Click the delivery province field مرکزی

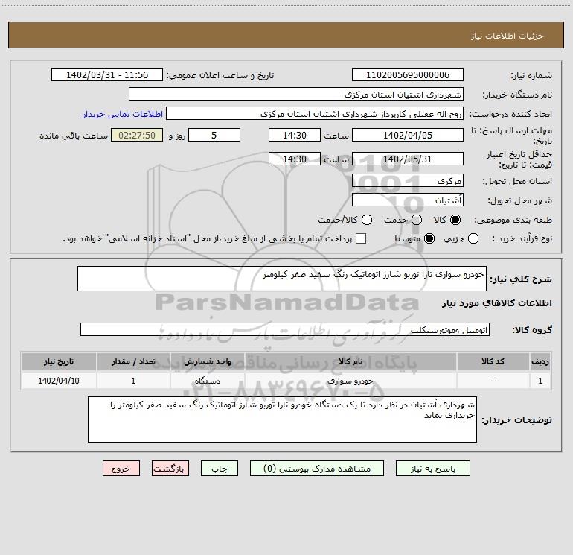[x=408, y=180]
